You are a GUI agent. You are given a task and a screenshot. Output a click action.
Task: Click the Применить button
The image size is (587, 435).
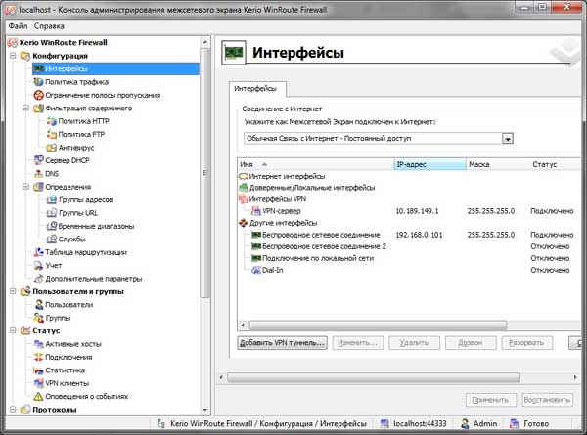491,400
